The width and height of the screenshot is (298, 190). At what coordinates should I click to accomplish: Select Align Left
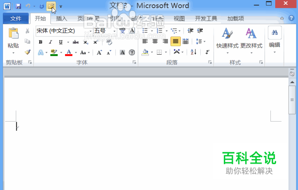145,41
